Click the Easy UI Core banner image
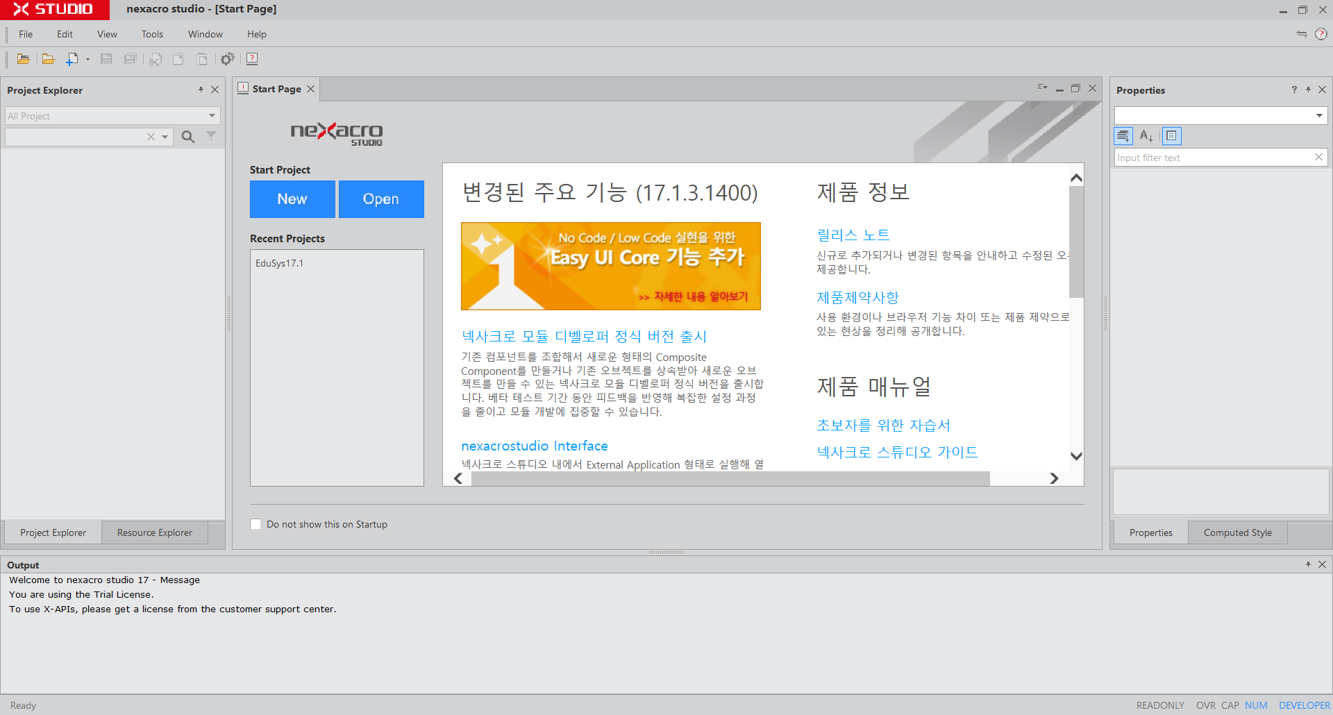 point(611,266)
